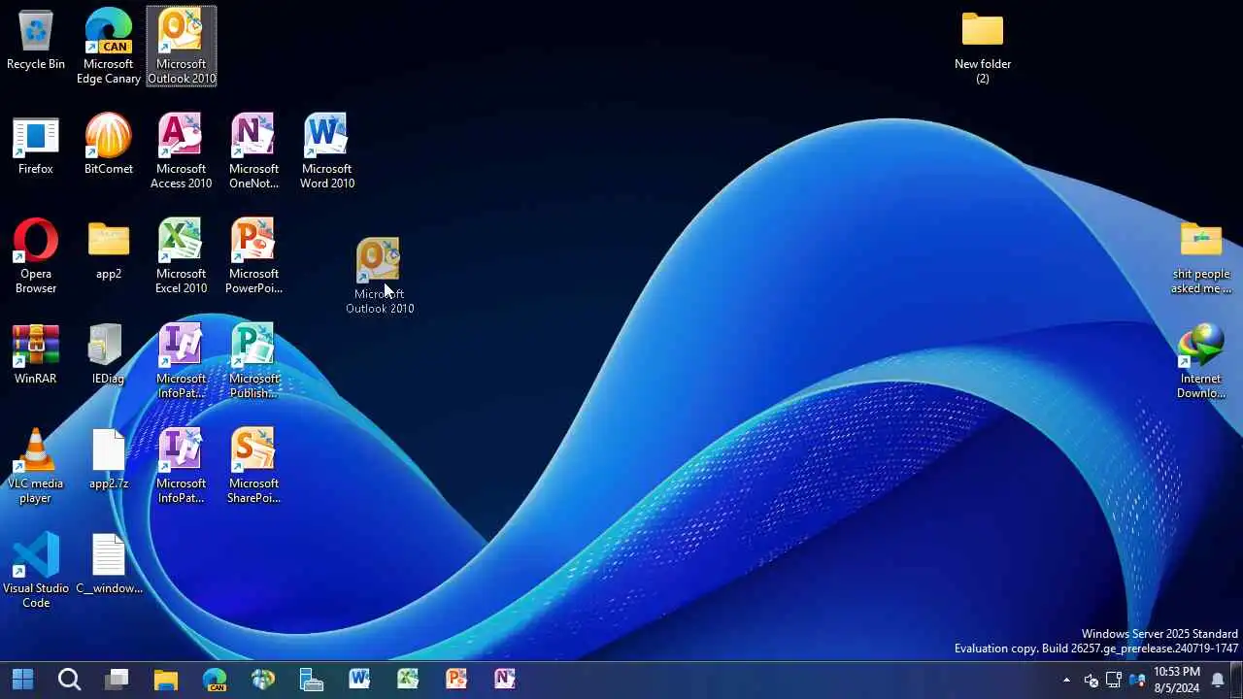Image resolution: width=1243 pixels, height=699 pixels.
Task: Launch PowerPoint from the taskbar
Action: pyautogui.click(x=456, y=679)
